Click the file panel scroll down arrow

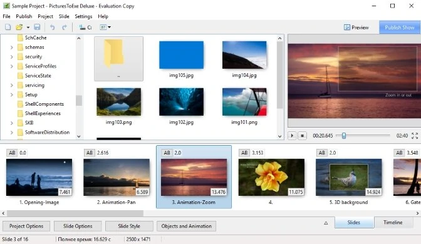[x=280, y=136]
